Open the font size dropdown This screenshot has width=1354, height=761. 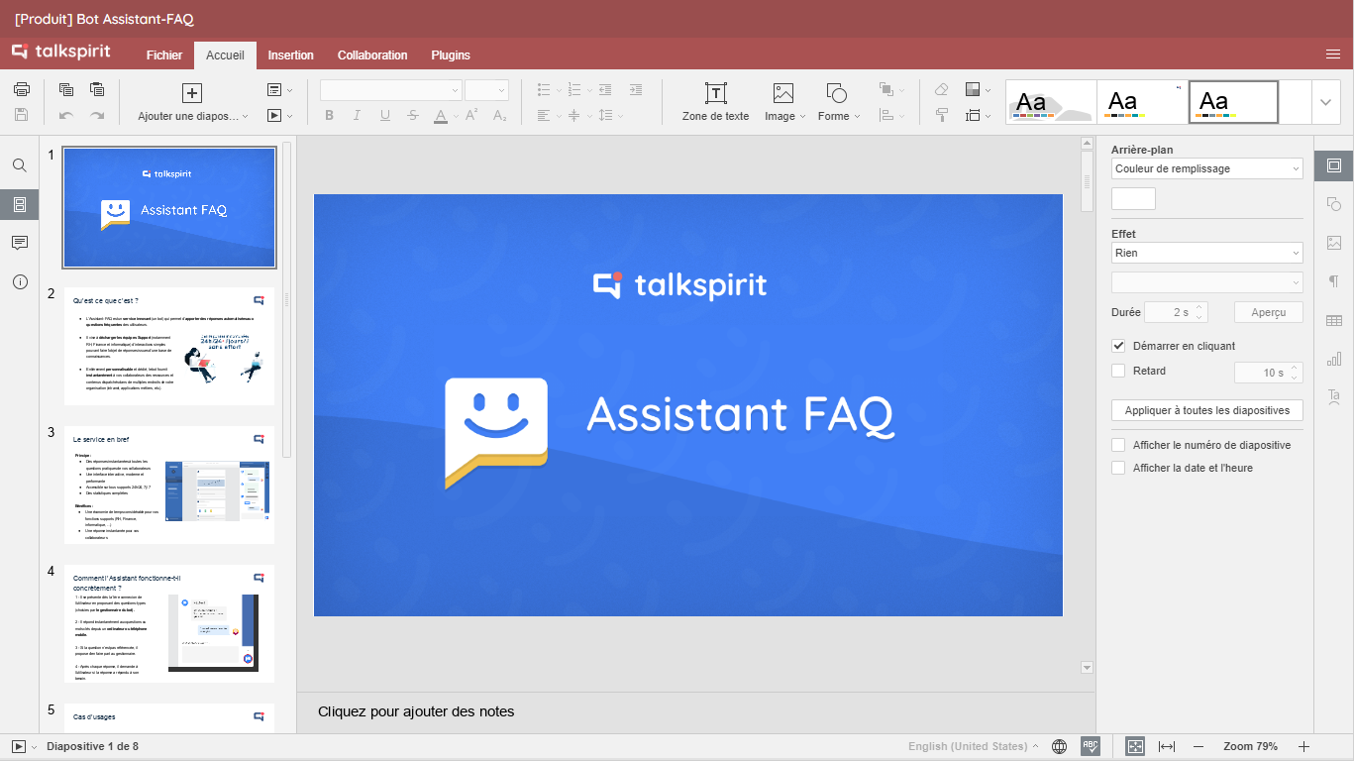pos(486,90)
